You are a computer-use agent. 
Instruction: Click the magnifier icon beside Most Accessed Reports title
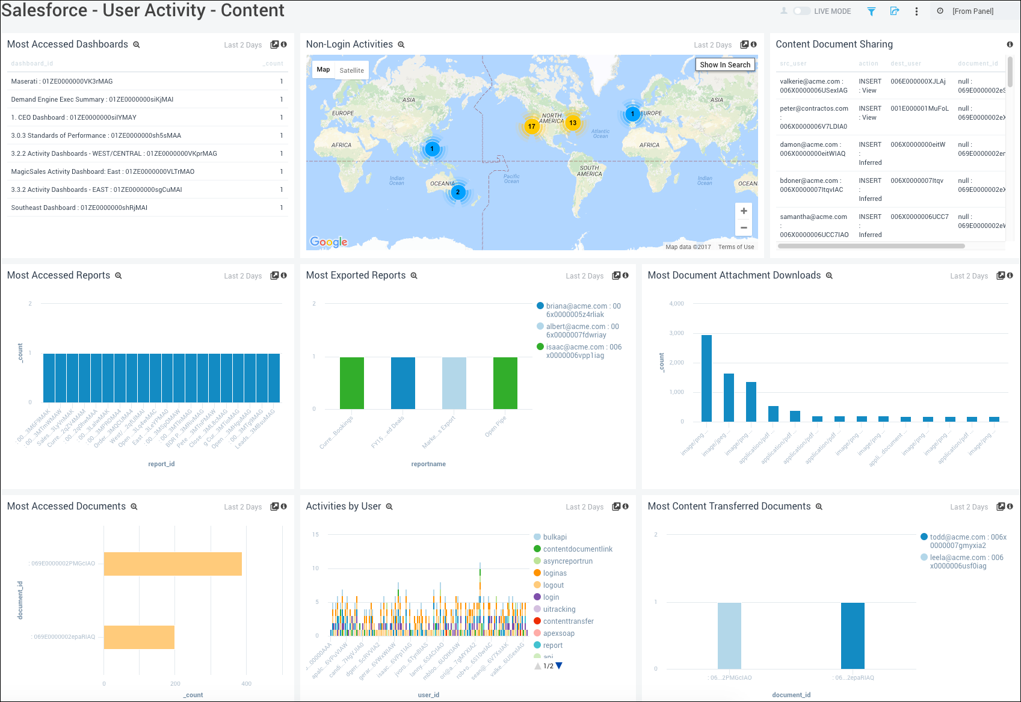tap(118, 276)
